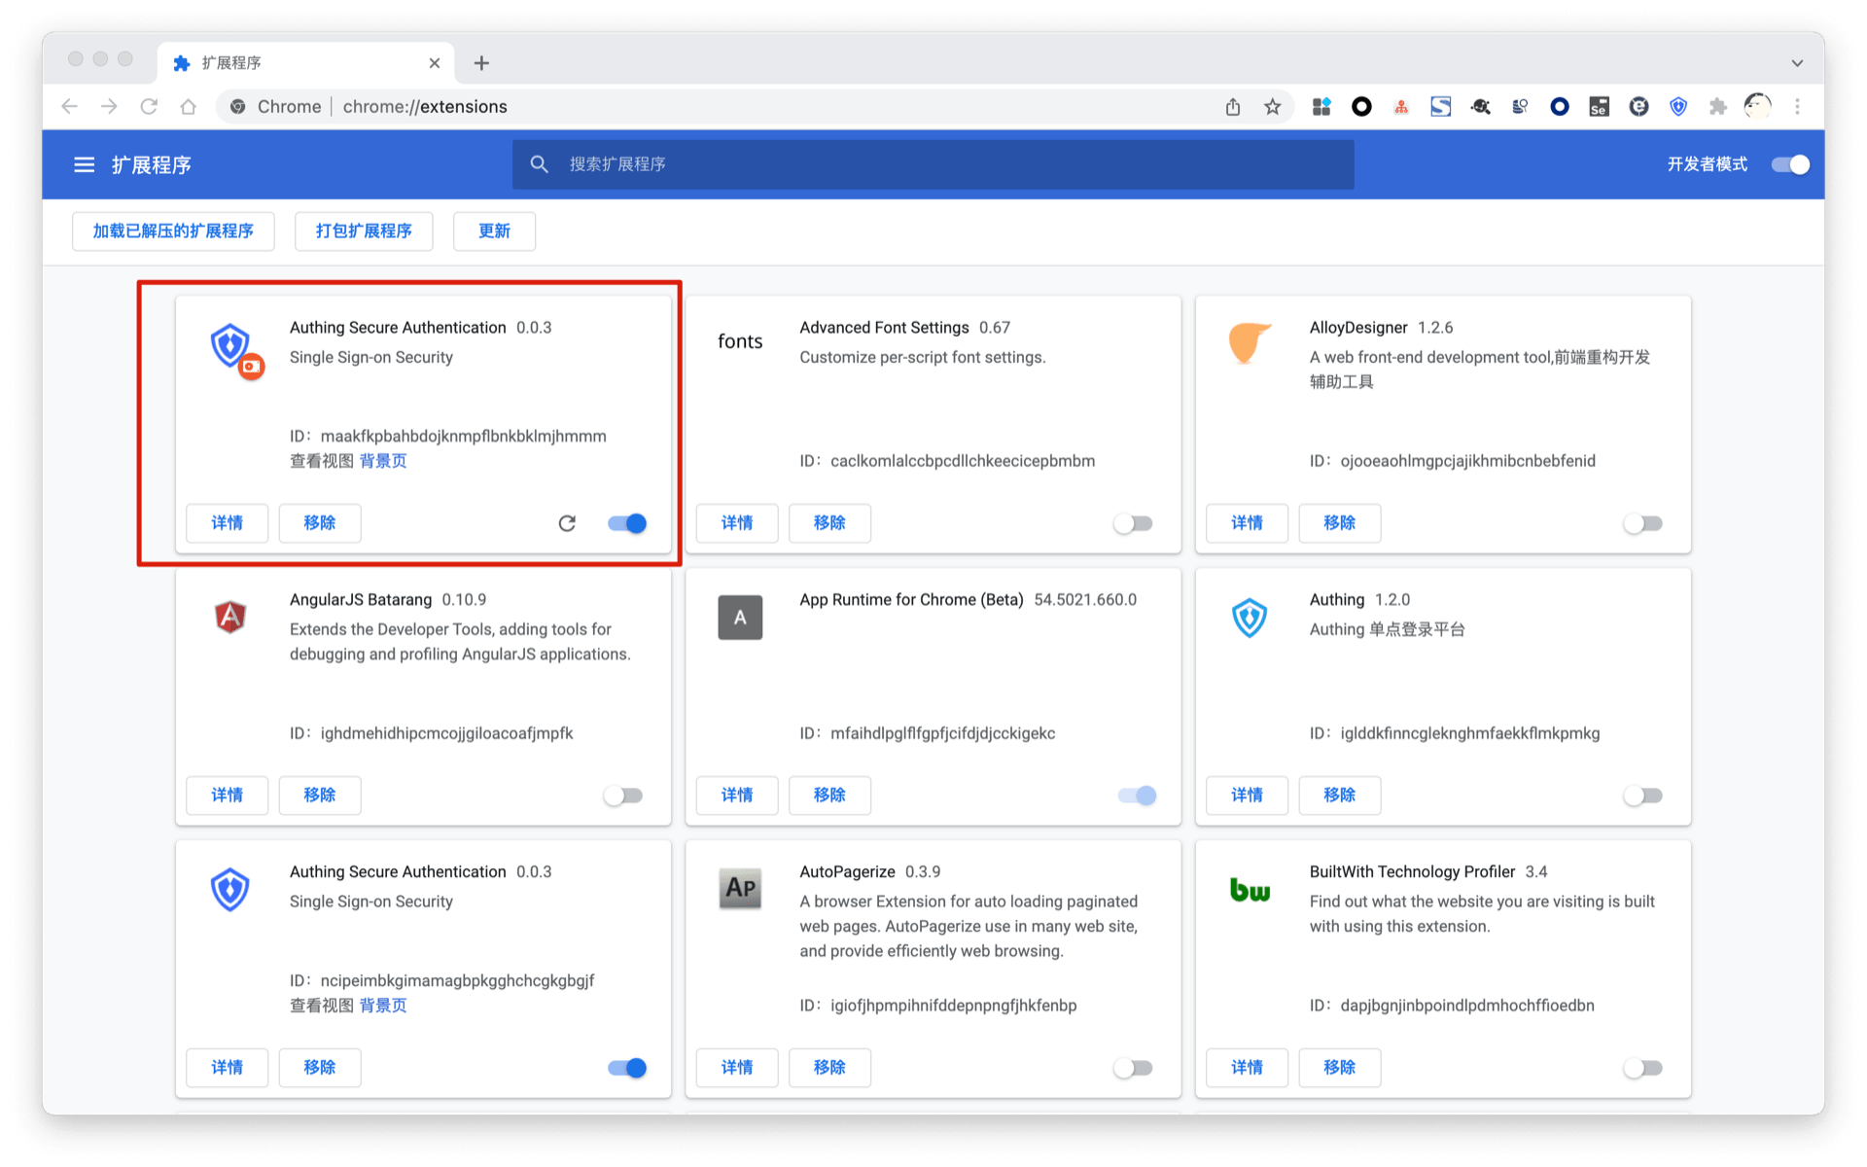Turn off the 开发者模式 developer mode toggle
Viewport: 1867px width, 1167px height.
[x=1790, y=164]
